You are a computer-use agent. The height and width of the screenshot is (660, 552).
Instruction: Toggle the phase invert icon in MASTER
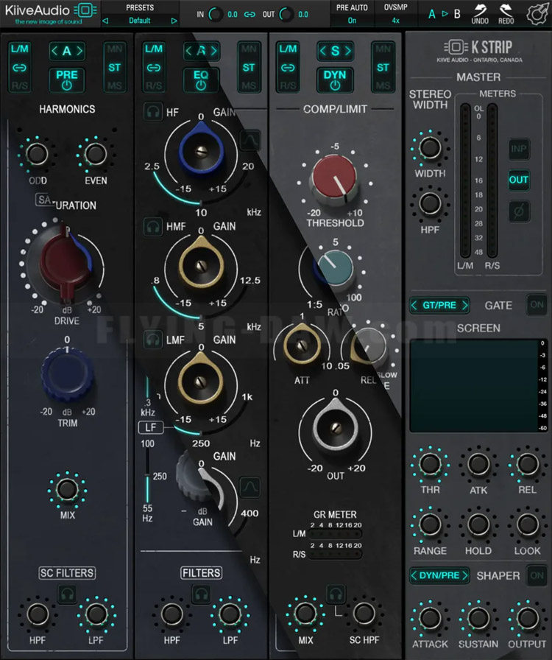coord(519,211)
